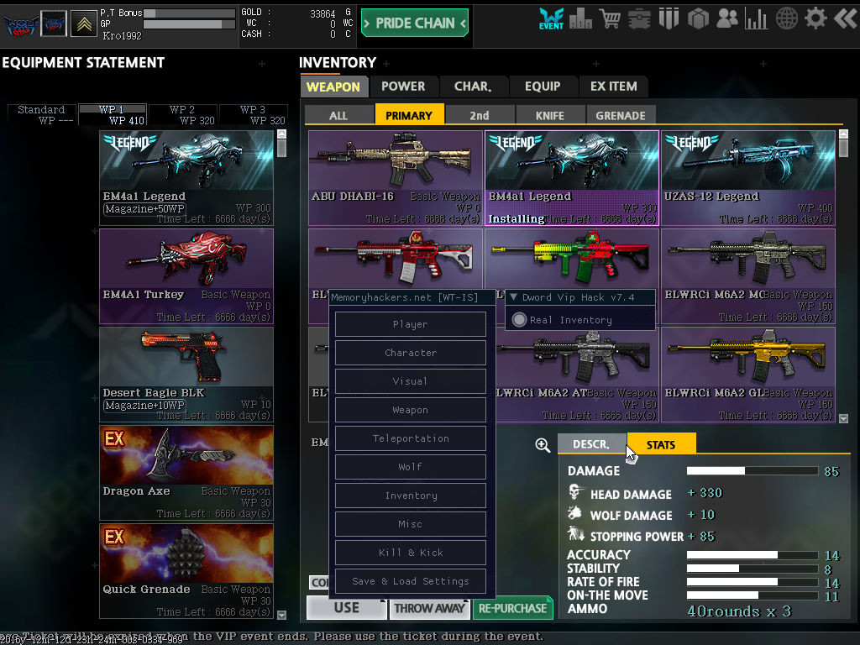Open the Wolf menu entry
860x645 pixels.
(x=410, y=467)
